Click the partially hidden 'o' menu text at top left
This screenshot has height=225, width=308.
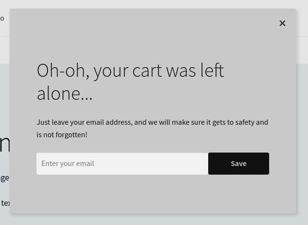tap(2, 19)
